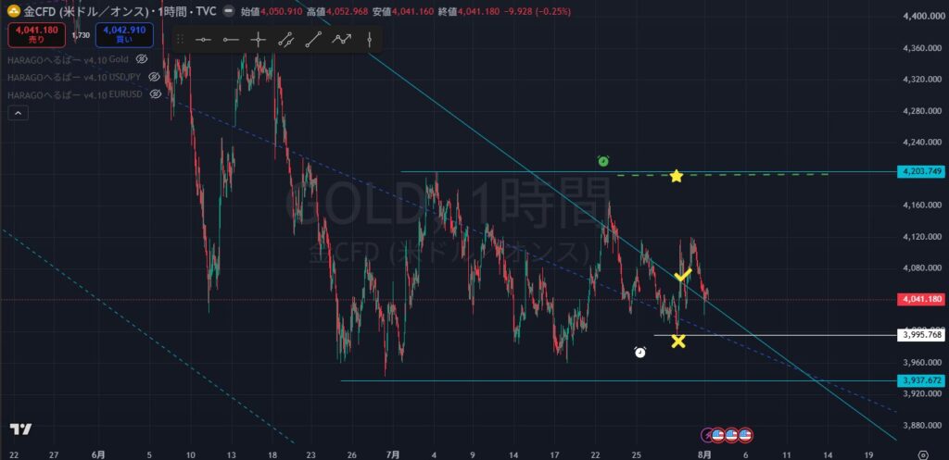Click the 3,995.768 price label
This screenshot has height=460, width=949.
(x=920, y=335)
